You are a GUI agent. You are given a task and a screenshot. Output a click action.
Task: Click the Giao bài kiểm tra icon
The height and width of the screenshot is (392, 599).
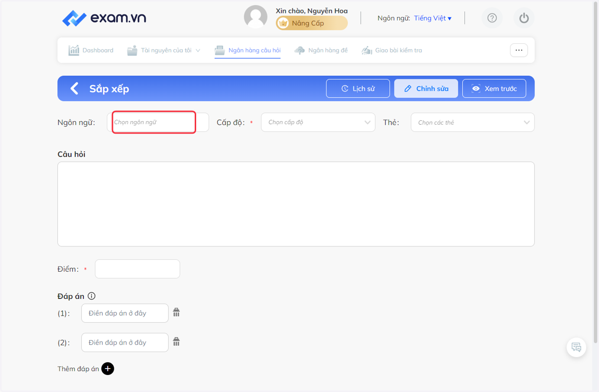point(367,50)
